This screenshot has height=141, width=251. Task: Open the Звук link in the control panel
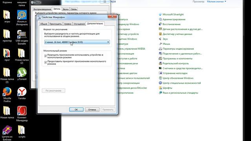(x=165, y=39)
